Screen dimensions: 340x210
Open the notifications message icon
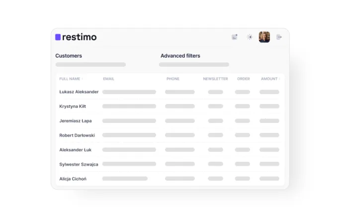235,37
